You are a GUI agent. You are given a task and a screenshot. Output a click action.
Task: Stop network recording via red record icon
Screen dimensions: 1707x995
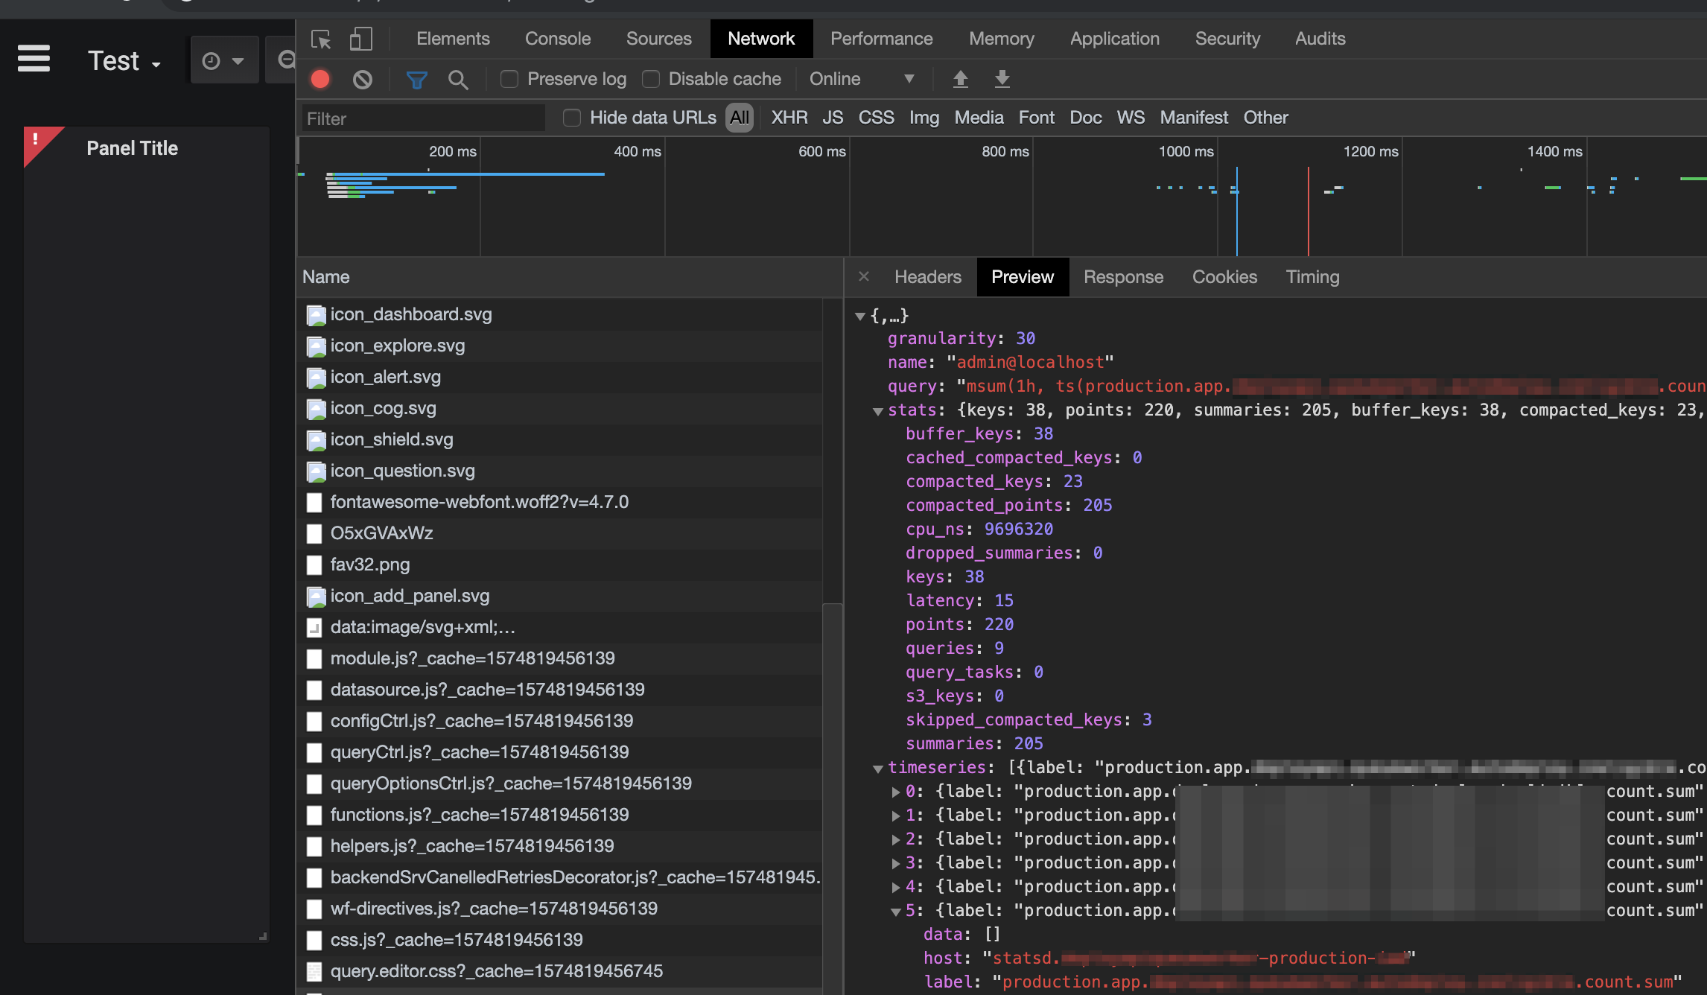pyautogui.click(x=320, y=79)
